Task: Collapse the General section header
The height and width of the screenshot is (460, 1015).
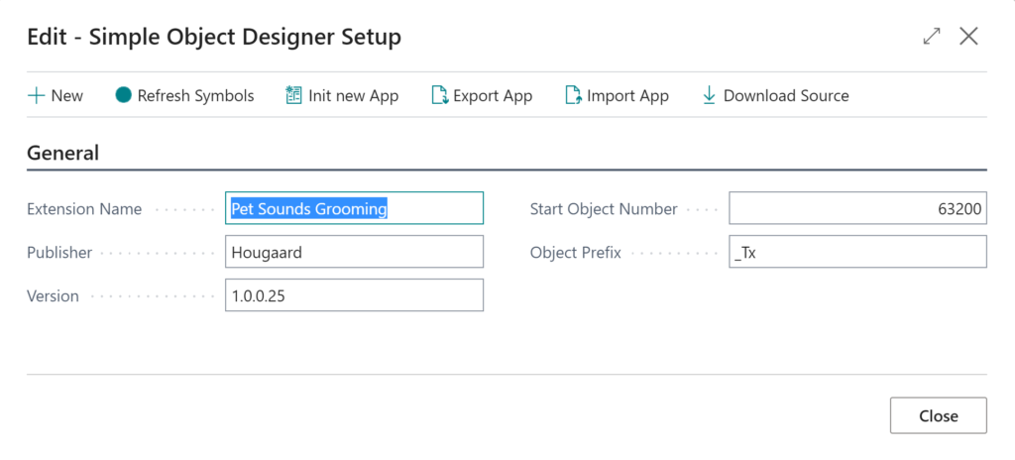Action: pyautogui.click(x=62, y=153)
